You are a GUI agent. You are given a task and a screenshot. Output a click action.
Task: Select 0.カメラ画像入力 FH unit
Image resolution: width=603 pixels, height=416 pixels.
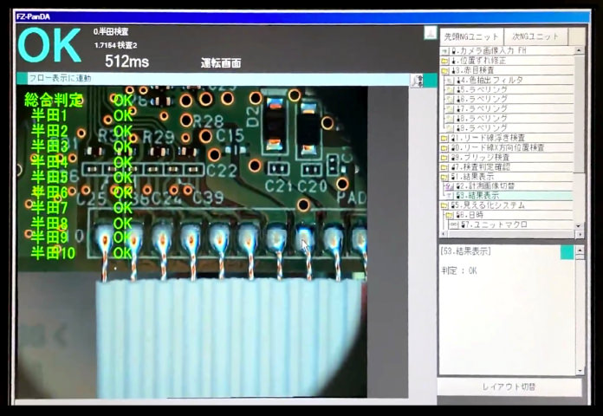click(x=493, y=50)
